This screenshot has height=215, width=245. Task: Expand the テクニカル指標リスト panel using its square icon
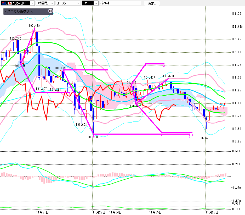click(x=50, y=11)
